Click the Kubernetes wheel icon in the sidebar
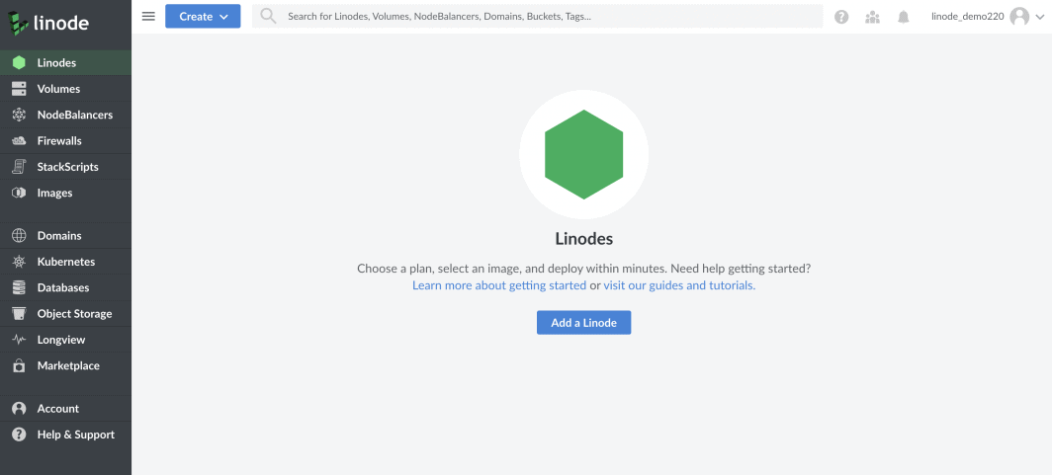This screenshot has height=475, width=1052. [x=18, y=262]
